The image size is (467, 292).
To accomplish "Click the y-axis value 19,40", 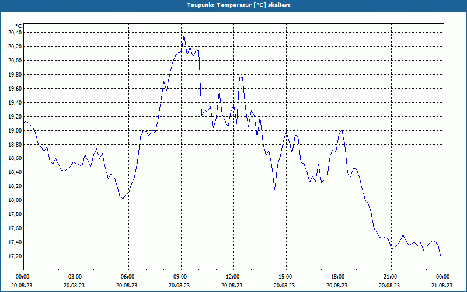I will 15,103.
